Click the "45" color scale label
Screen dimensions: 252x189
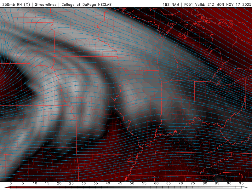(x=120, y=183)
